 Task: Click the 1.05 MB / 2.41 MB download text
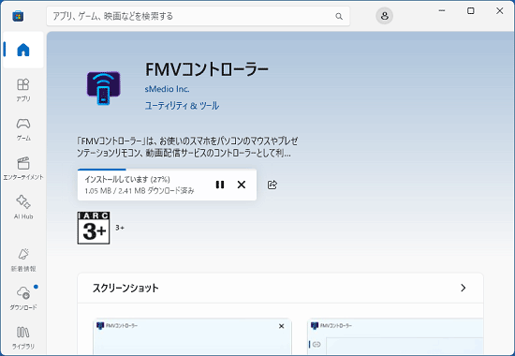coord(140,191)
